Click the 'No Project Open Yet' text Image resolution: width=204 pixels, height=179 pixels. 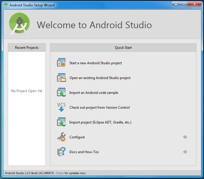27,91
